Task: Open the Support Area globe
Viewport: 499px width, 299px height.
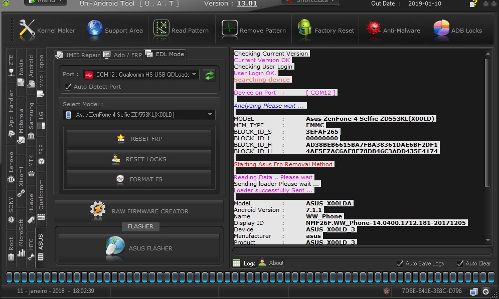Action: pyautogui.click(x=94, y=29)
